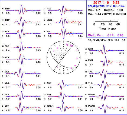Select the EVR Z waveform trace
The width and height of the screenshot is (127, 115).
coord(107,50)
